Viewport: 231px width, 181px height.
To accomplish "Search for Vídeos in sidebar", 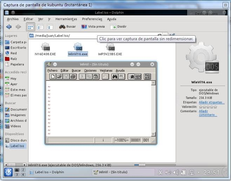I will pos(13,126).
